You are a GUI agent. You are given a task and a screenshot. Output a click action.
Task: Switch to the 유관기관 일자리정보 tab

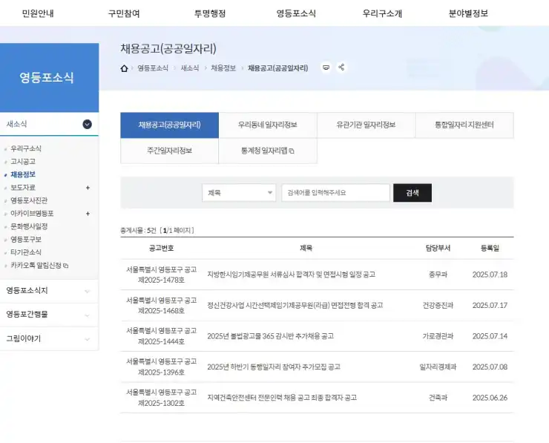pos(366,125)
